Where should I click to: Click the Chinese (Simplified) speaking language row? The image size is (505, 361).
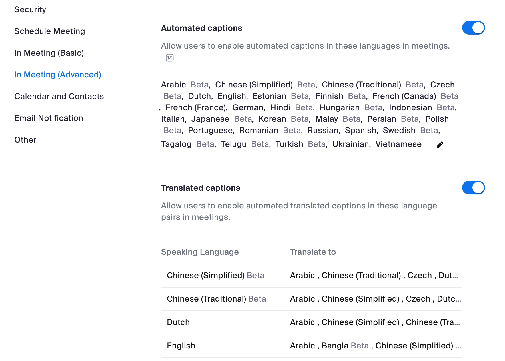coord(215,275)
